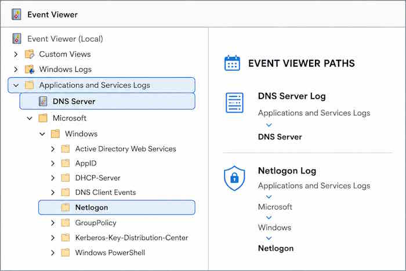Click the Windows Logs folder icon
This screenshot has height=271, width=406.
pyautogui.click(x=30, y=70)
